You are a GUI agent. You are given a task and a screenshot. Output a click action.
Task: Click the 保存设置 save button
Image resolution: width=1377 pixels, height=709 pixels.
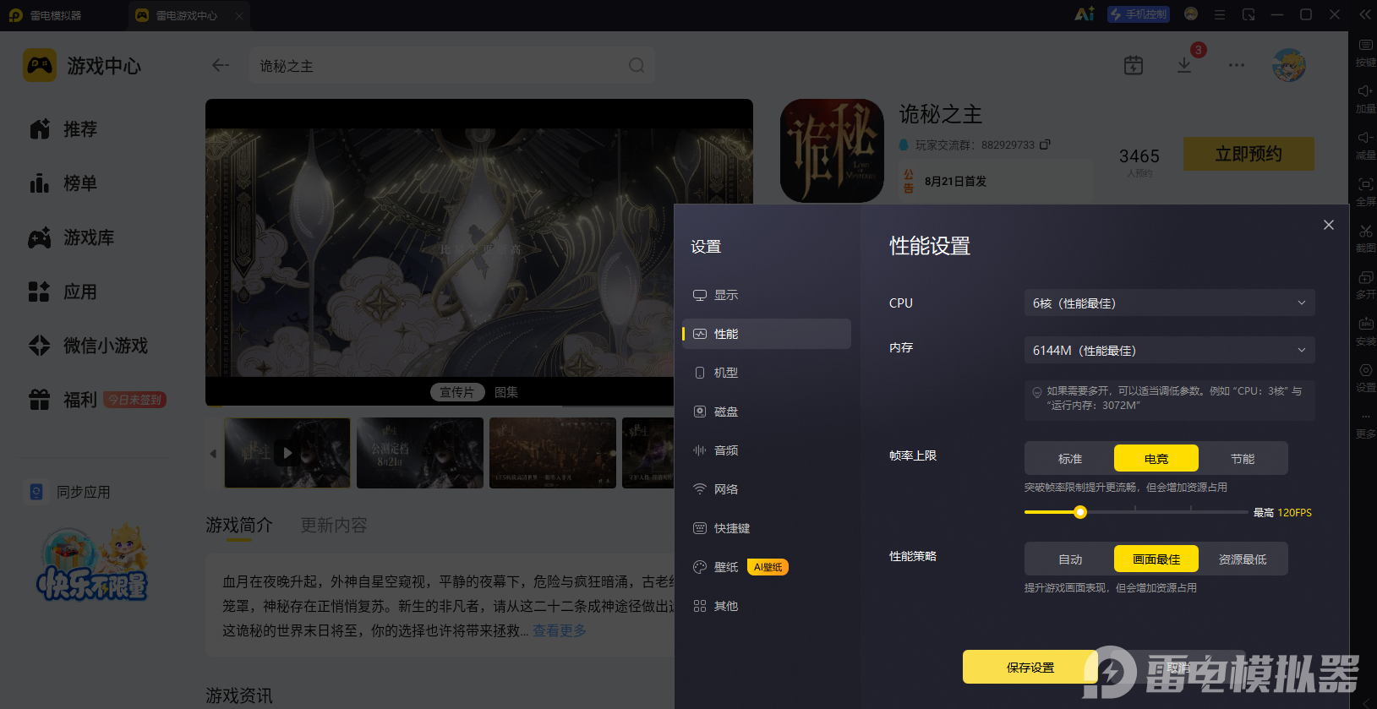[1030, 667]
